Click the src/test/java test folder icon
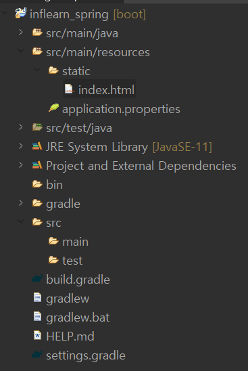This screenshot has height=371, width=248. pyautogui.click(x=37, y=127)
